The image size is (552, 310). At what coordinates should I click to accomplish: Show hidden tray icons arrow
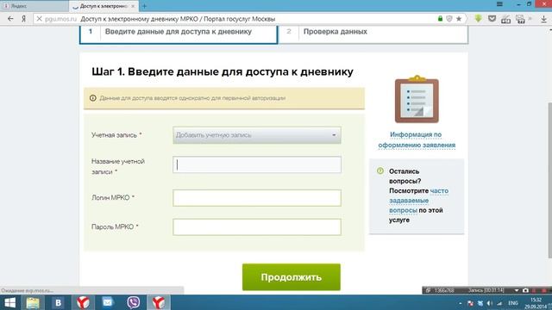point(461,303)
